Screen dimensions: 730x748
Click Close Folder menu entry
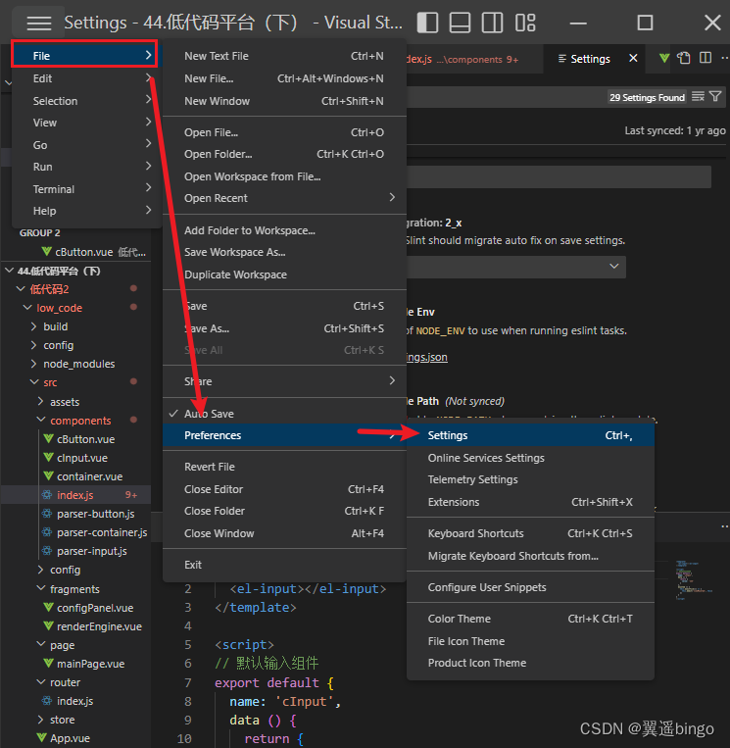pos(284,511)
